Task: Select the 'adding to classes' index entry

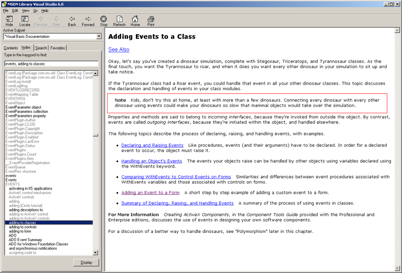Action: [x=49, y=223]
